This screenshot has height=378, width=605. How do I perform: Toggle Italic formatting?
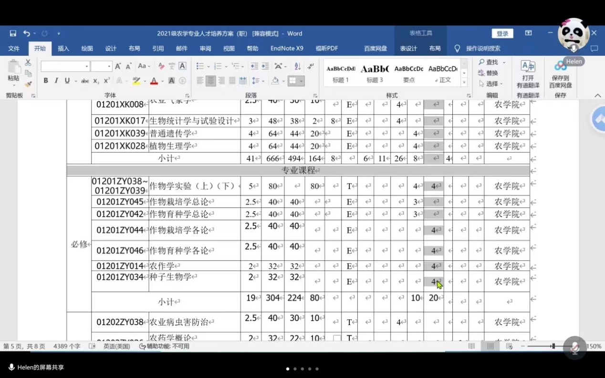(x=56, y=81)
